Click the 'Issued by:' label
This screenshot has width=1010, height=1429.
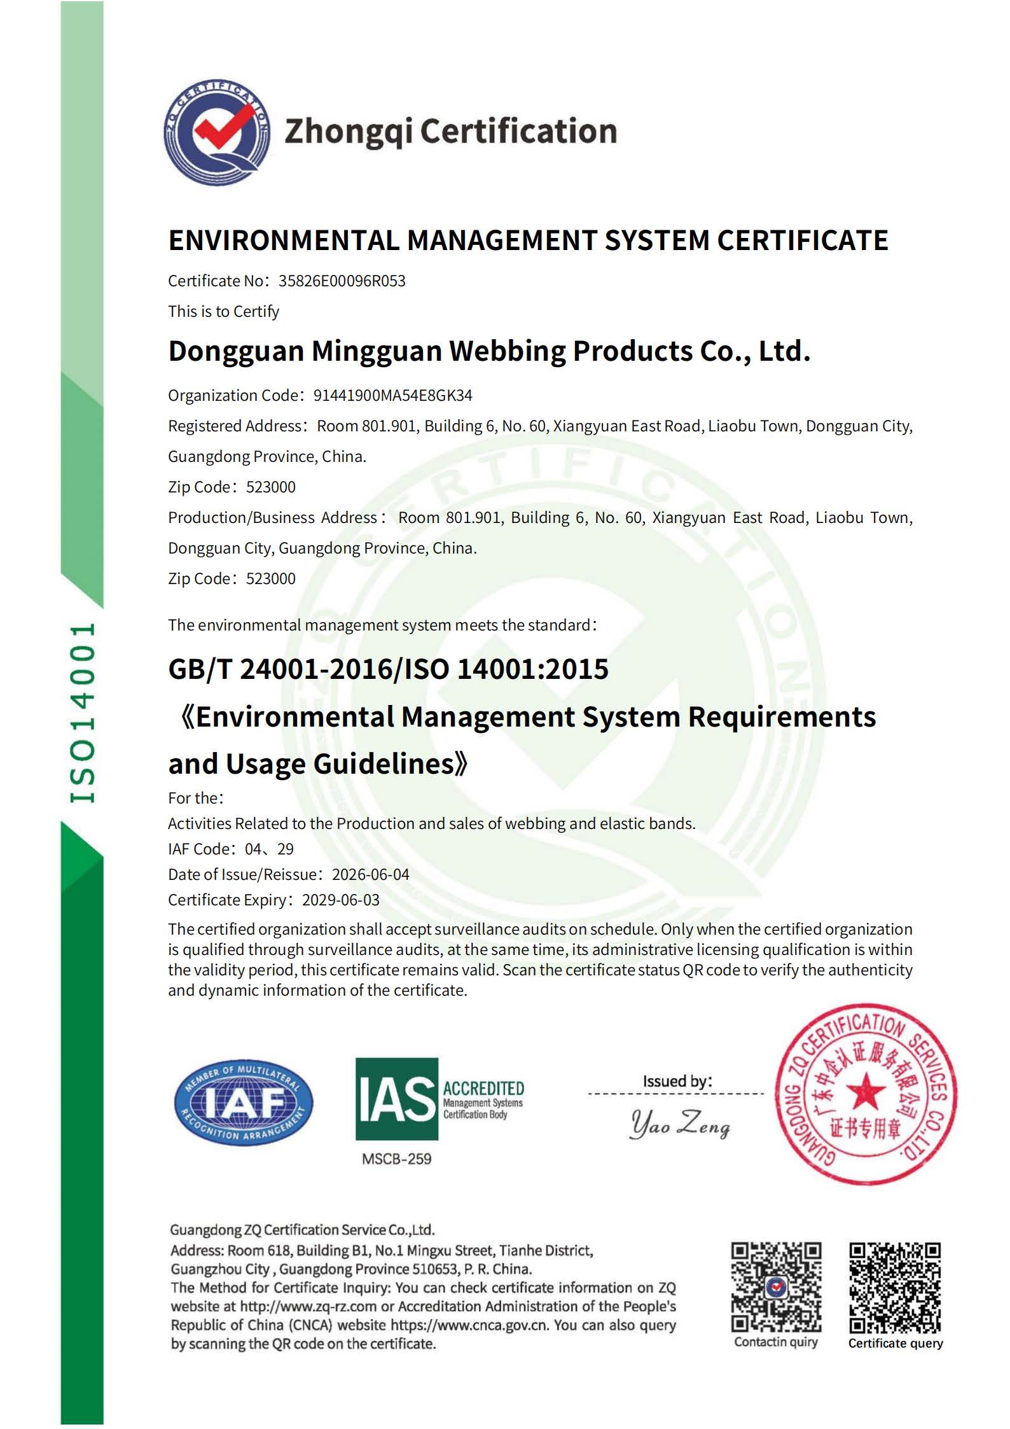coord(677,1081)
